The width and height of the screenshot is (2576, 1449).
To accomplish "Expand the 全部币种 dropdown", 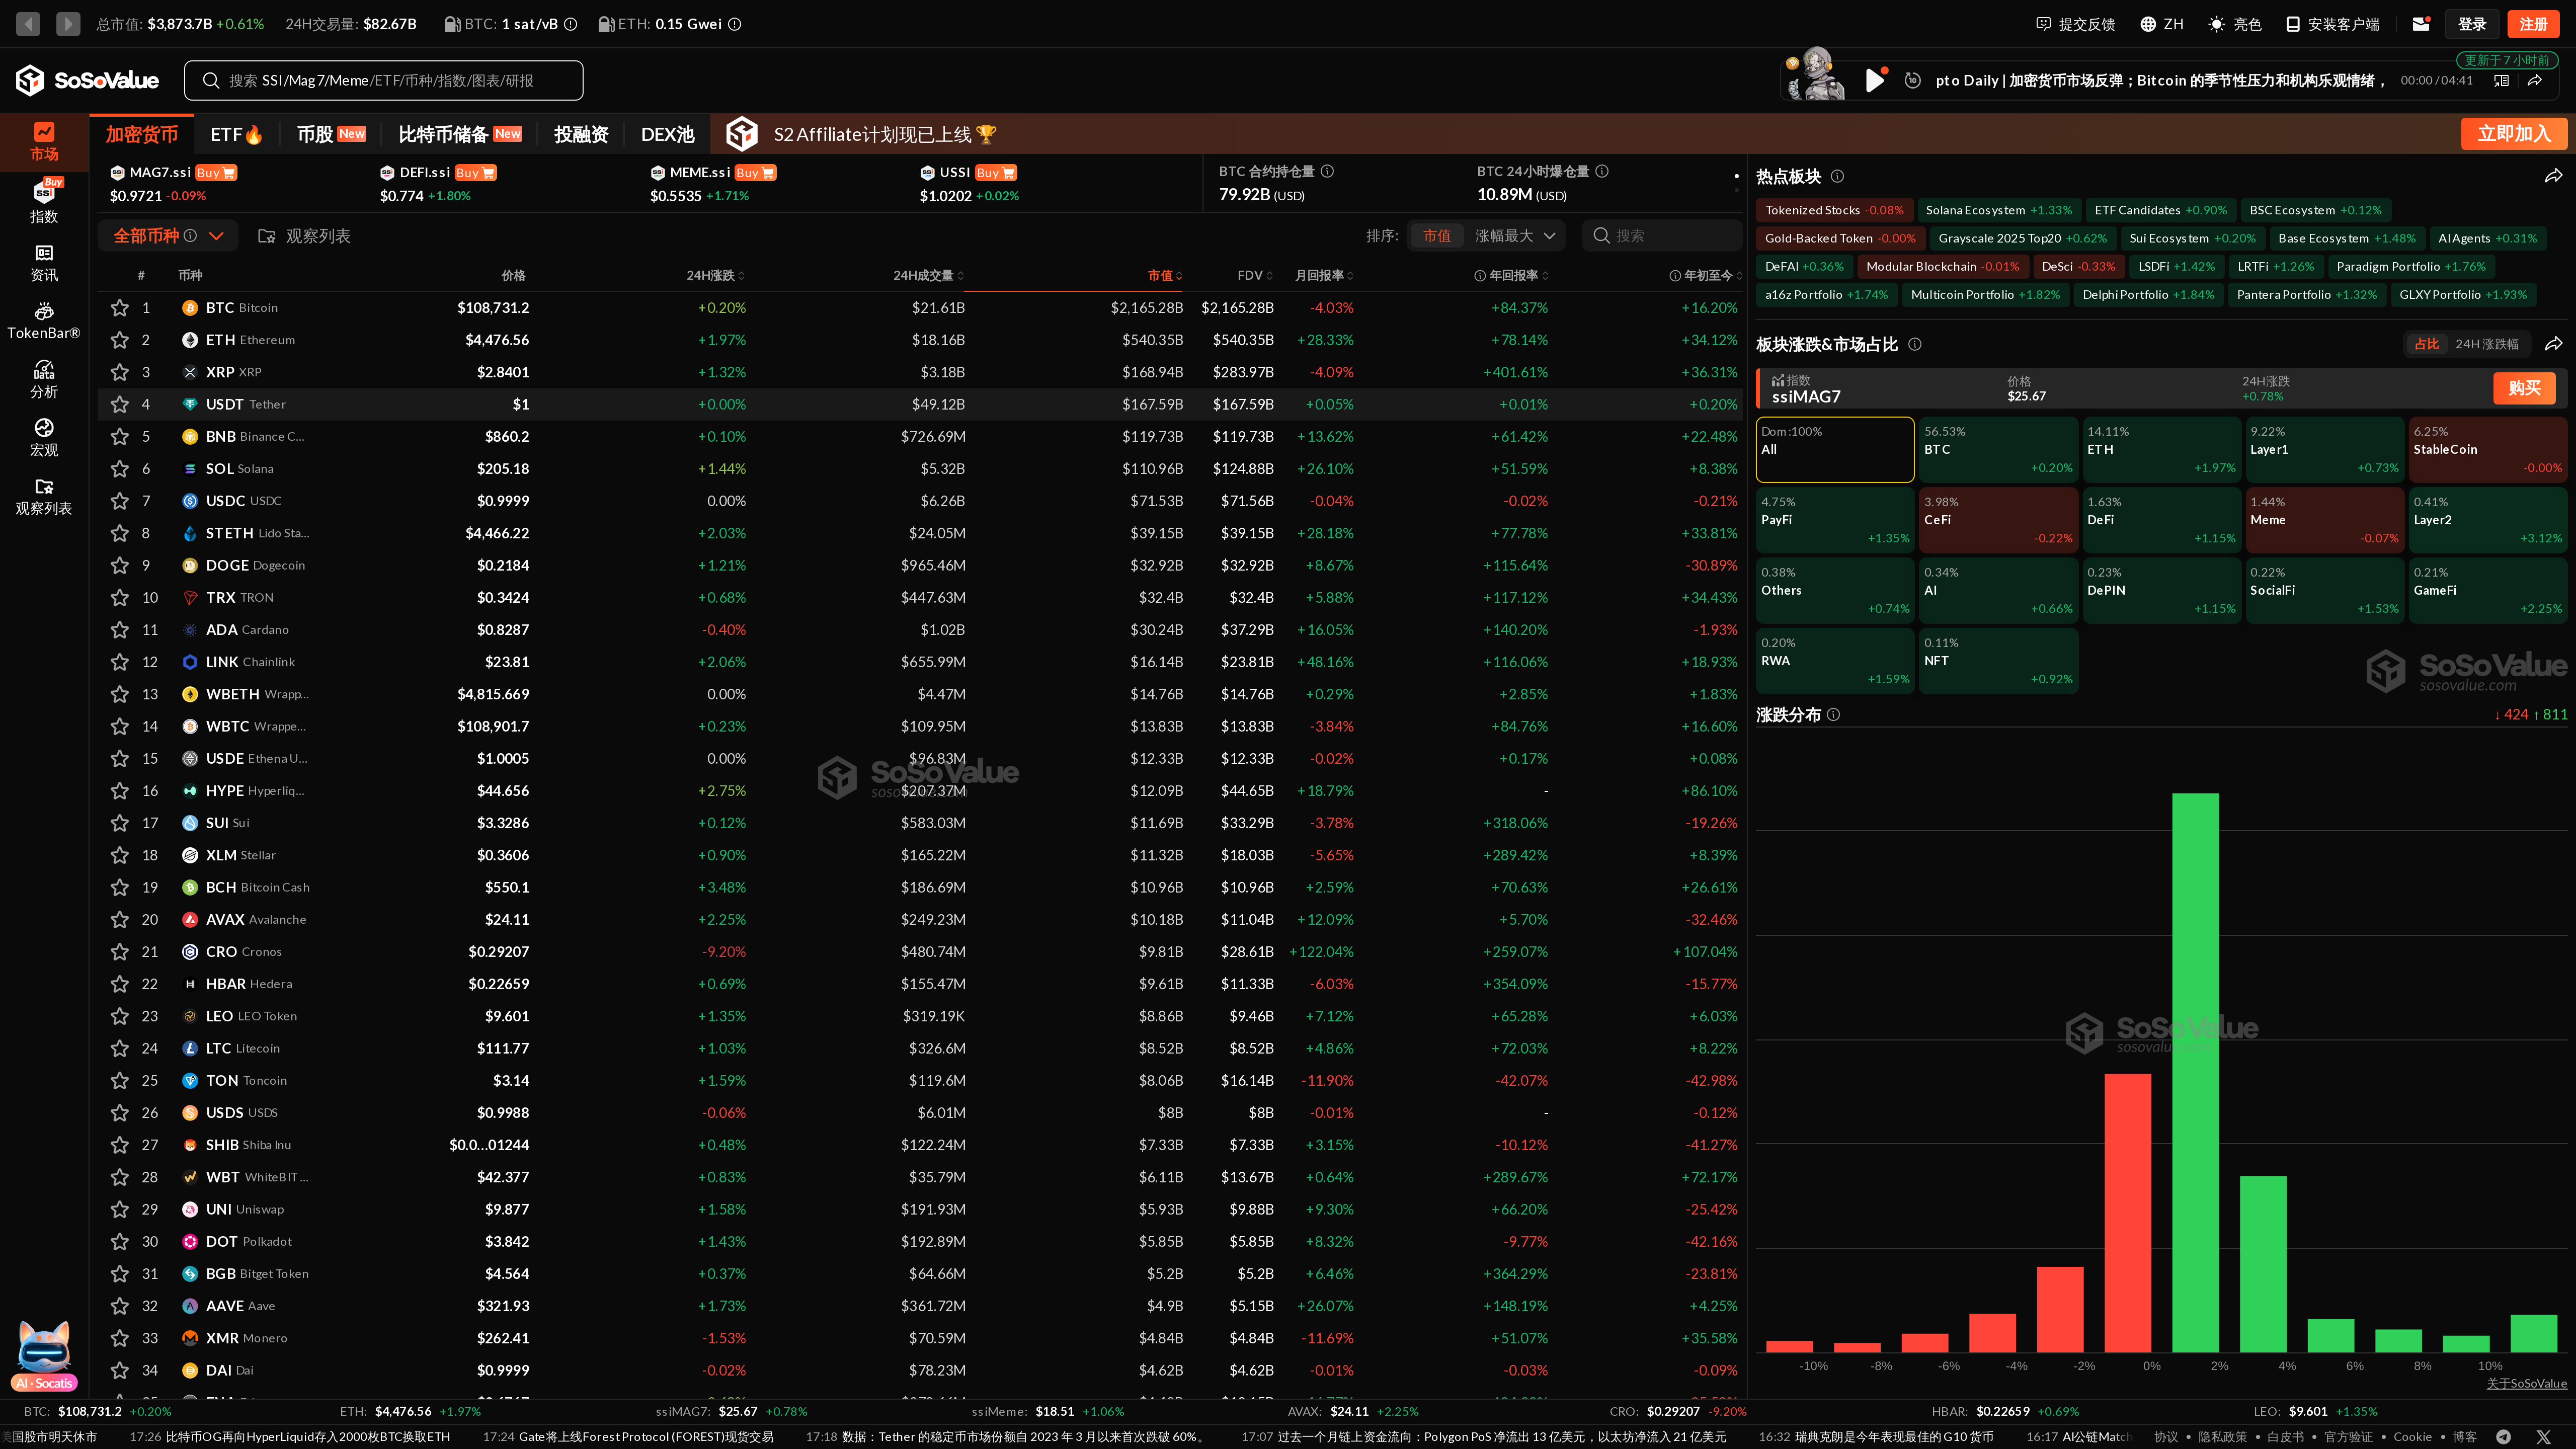I will point(168,236).
